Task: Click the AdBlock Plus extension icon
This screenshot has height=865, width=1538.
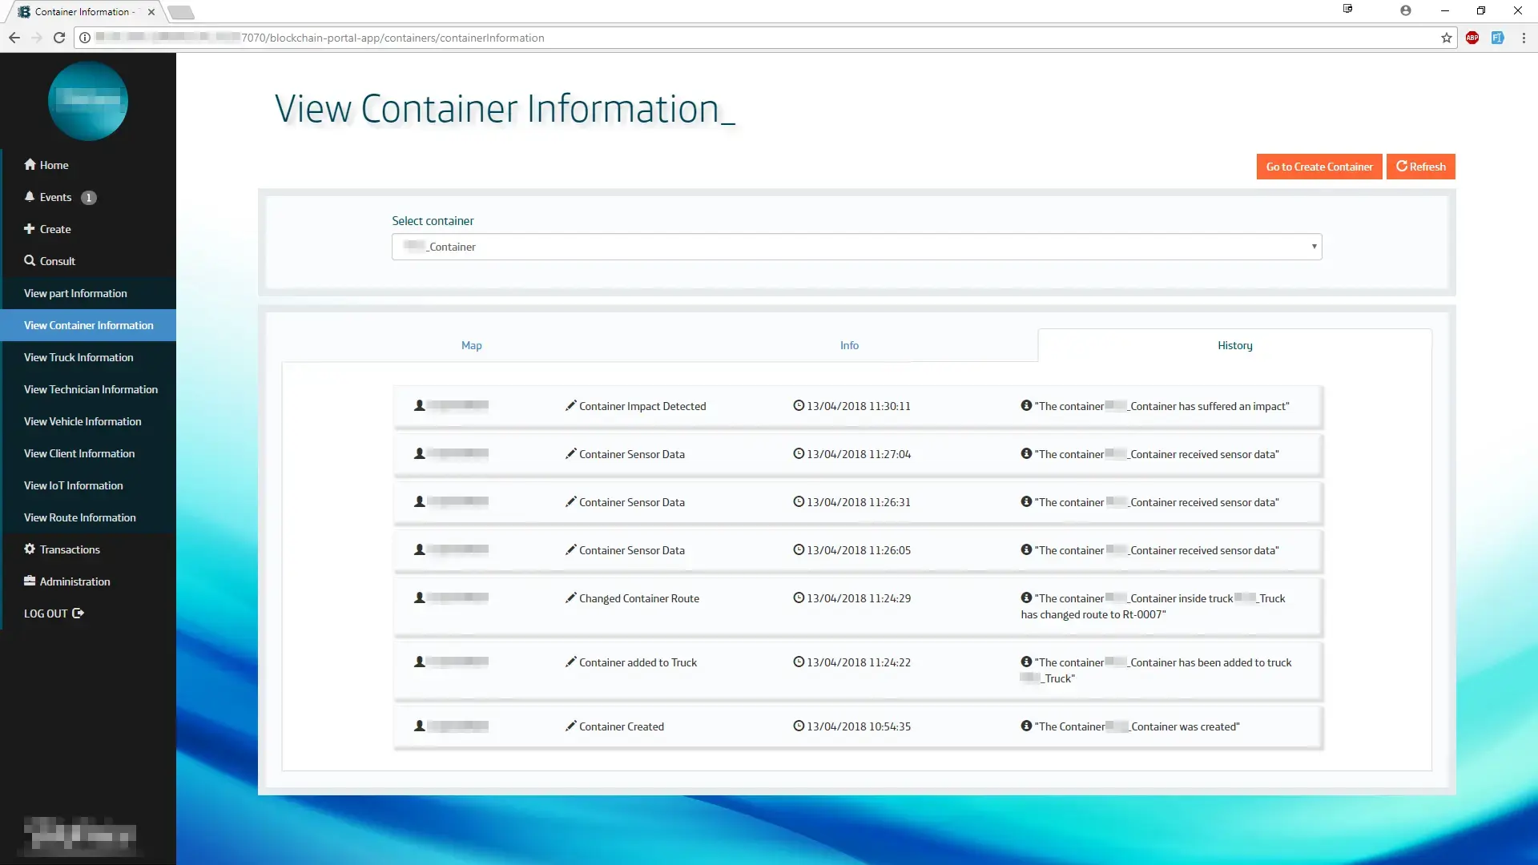Action: click(1472, 38)
